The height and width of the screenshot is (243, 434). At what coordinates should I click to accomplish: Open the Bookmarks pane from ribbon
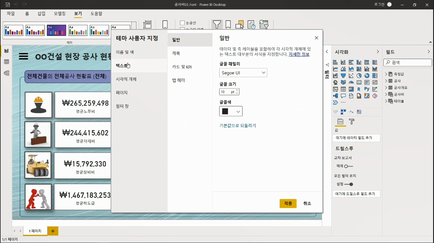[228, 24]
